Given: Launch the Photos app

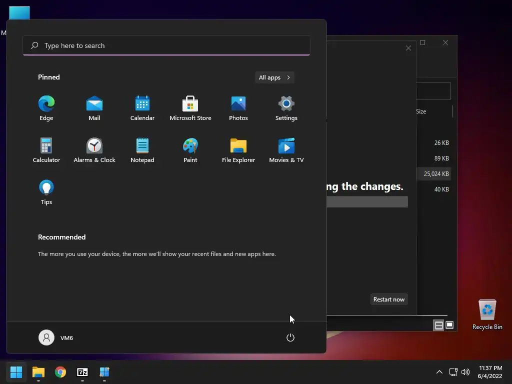Looking at the screenshot, I should [238, 108].
